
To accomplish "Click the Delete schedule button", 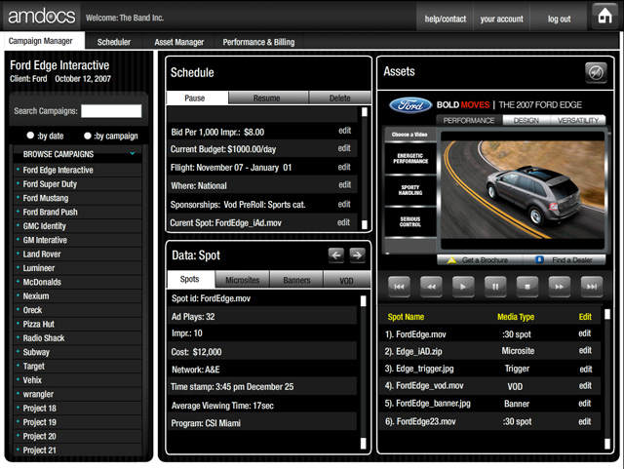I will [x=340, y=98].
